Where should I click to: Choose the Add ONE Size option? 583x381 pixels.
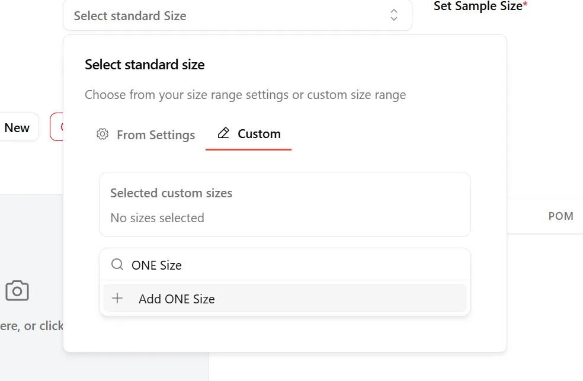point(285,299)
